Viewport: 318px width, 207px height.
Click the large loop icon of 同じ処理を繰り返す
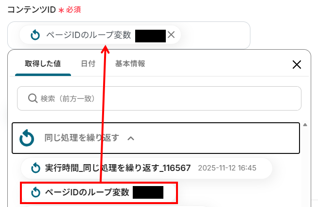pos(27,138)
